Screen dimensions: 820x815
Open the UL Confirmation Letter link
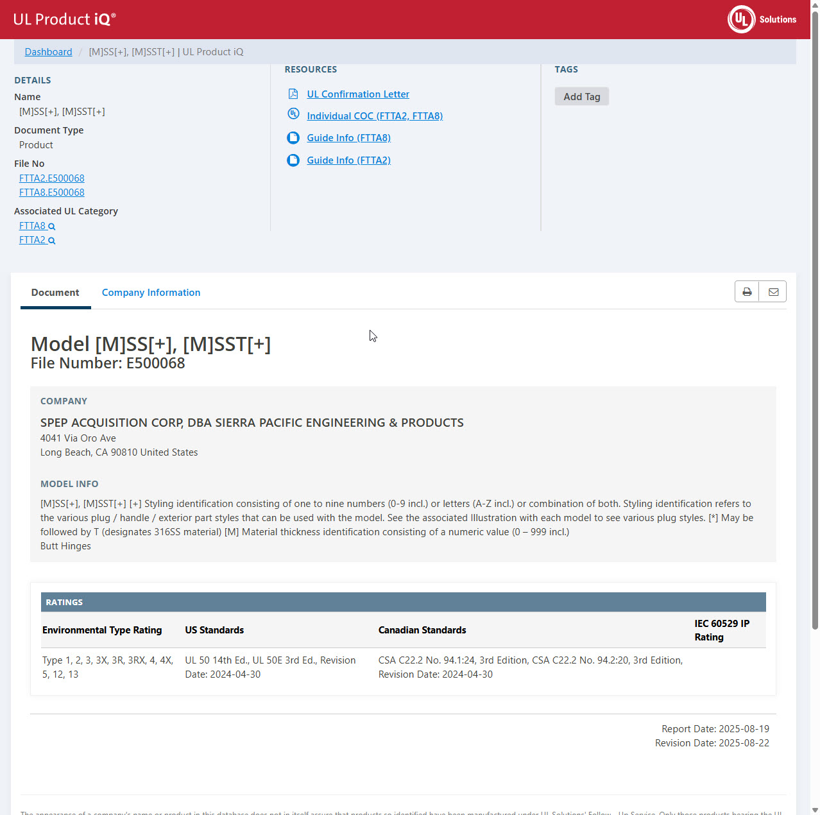tap(357, 94)
